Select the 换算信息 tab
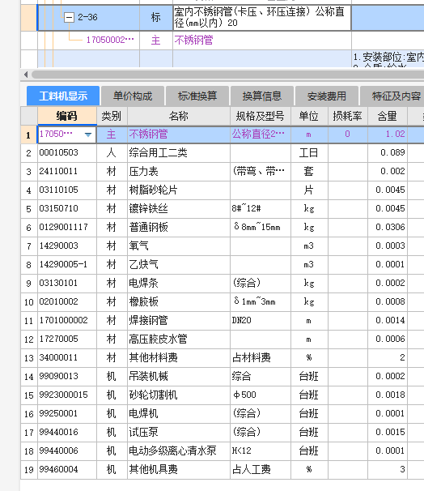The image size is (424, 491). pos(261,96)
